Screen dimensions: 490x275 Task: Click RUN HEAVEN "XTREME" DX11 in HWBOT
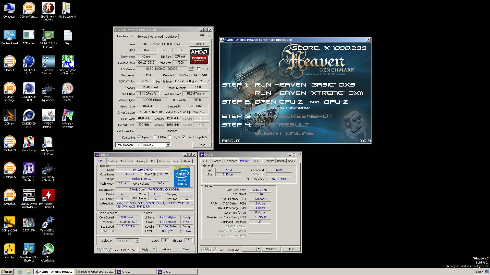click(x=309, y=93)
